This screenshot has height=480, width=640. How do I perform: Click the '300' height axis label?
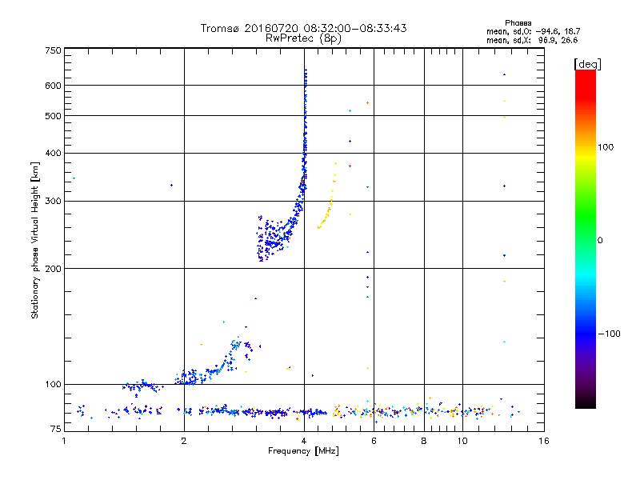click(53, 202)
